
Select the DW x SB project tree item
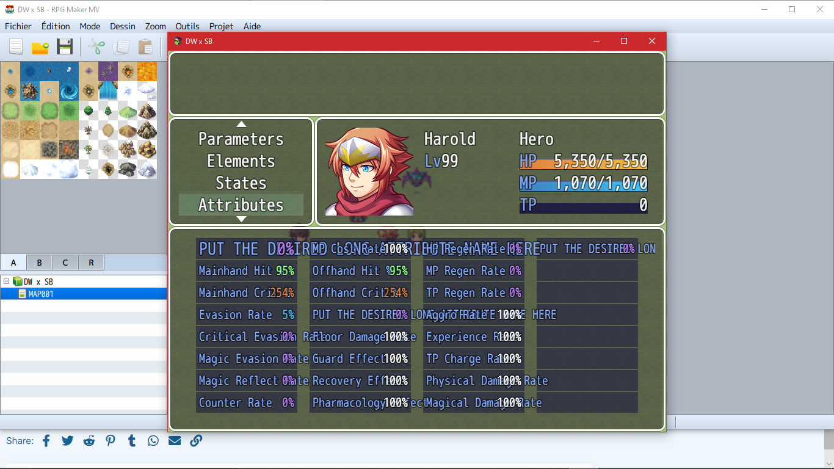point(33,282)
